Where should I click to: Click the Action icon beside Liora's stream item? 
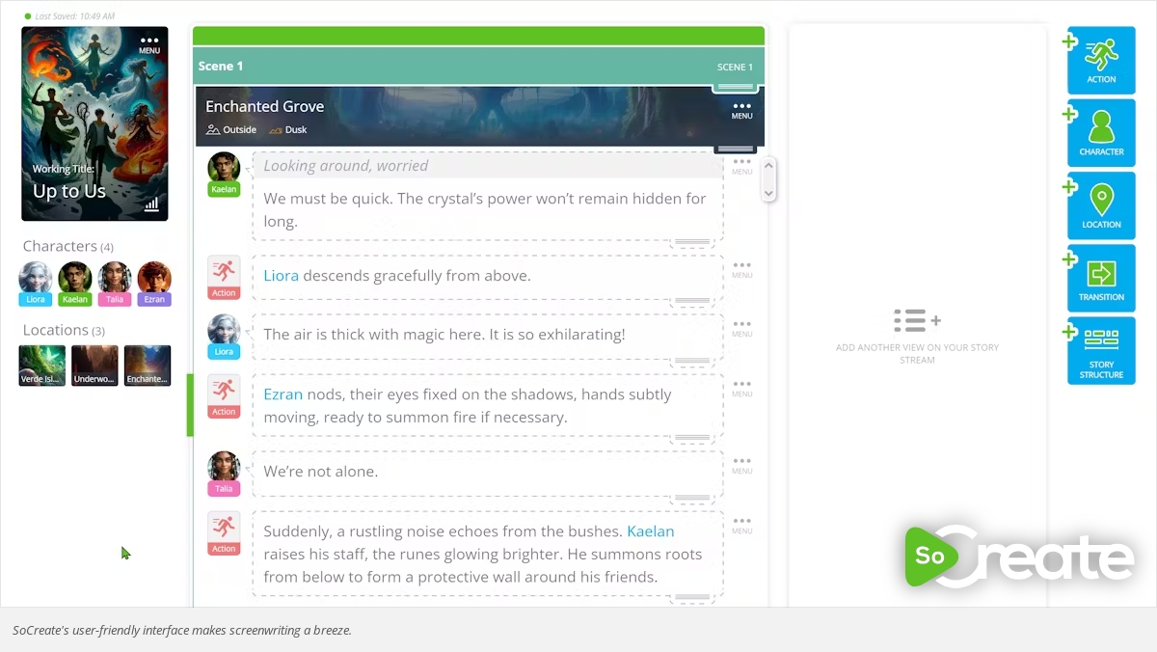[223, 277]
